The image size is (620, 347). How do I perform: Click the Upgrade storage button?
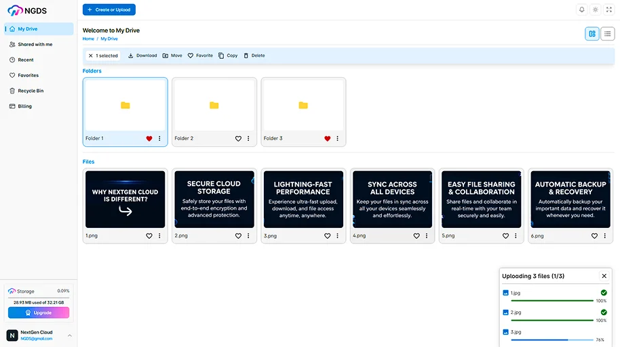point(39,313)
